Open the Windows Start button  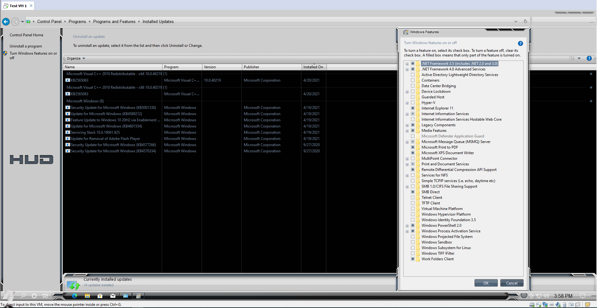[8, 296]
